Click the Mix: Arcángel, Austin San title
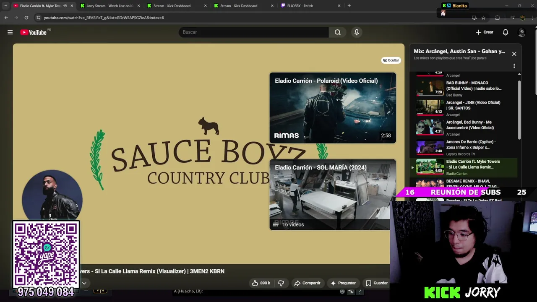The height and width of the screenshot is (302, 537). pyautogui.click(x=459, y=51)
